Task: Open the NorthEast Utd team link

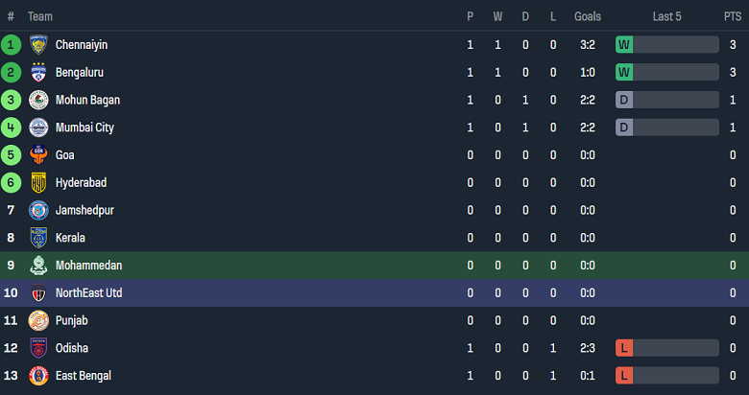Action: (88, 292)
